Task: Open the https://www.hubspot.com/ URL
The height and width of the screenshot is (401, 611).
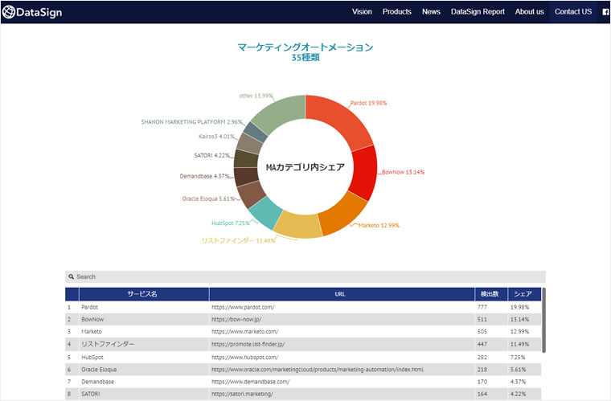Action: (244, 357)
